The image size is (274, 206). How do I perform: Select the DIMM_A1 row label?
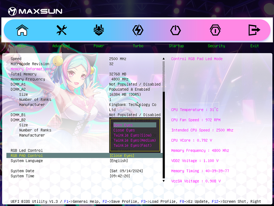coord(18,84)
